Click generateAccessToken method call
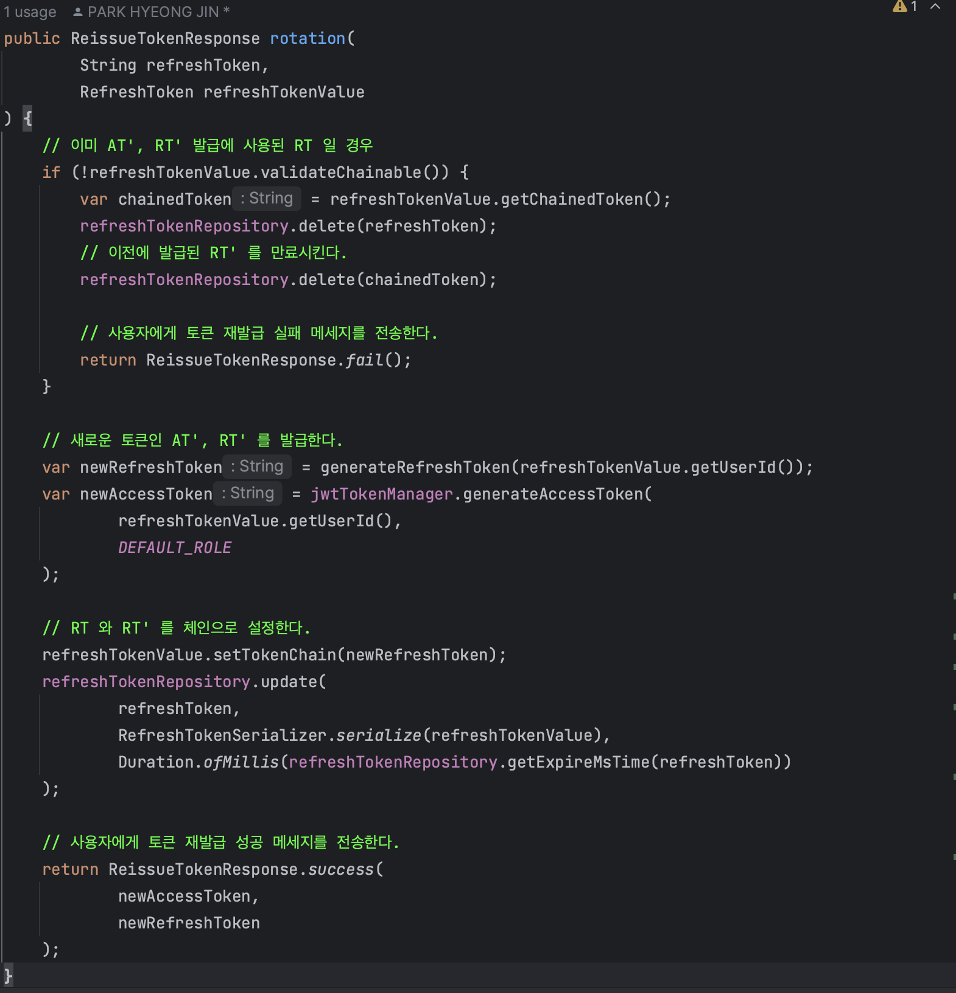The image size is (956, 993). (552, 494)
